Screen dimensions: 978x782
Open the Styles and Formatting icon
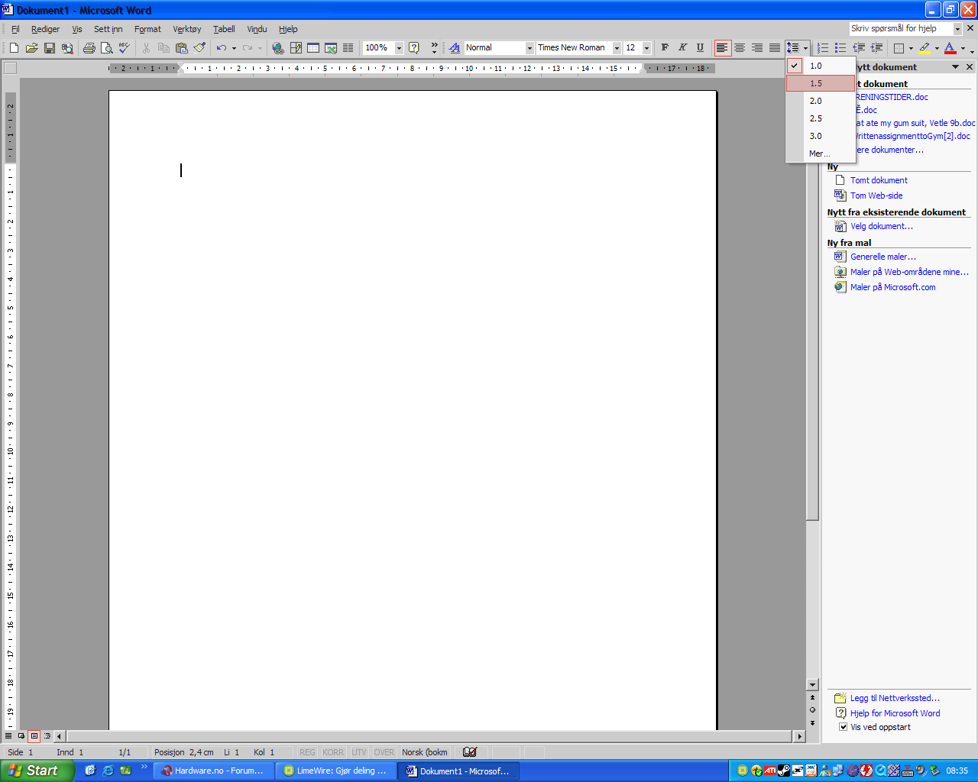click(455, 48)
